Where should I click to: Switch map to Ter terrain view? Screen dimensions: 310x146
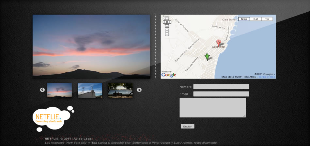(x=267, y=19)
